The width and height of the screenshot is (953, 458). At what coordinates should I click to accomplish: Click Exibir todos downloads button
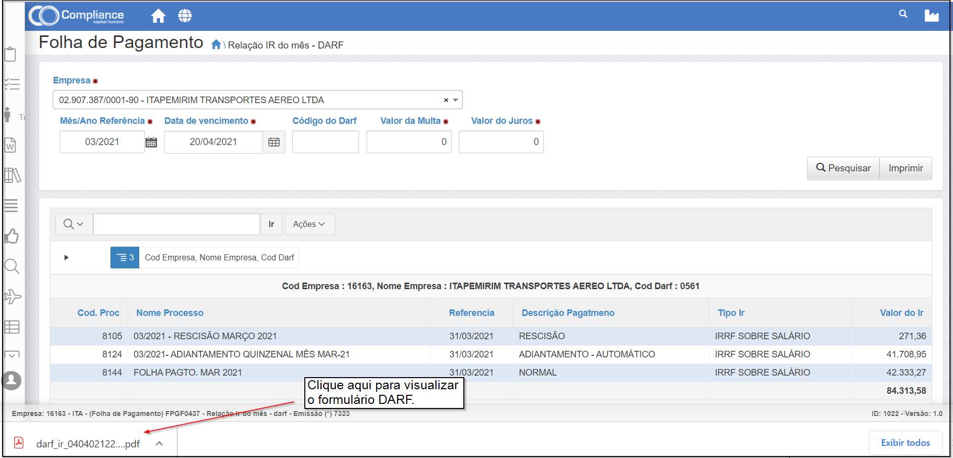(x=905, y=443)
